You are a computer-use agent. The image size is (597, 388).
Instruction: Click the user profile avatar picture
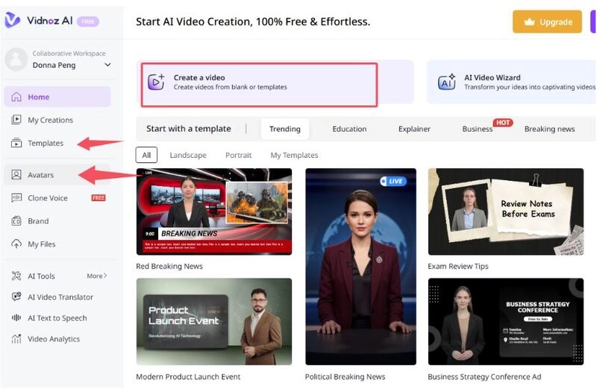point(16,60)
